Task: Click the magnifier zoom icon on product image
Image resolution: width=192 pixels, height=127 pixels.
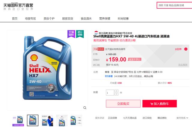Action: [x=85, y=108]
